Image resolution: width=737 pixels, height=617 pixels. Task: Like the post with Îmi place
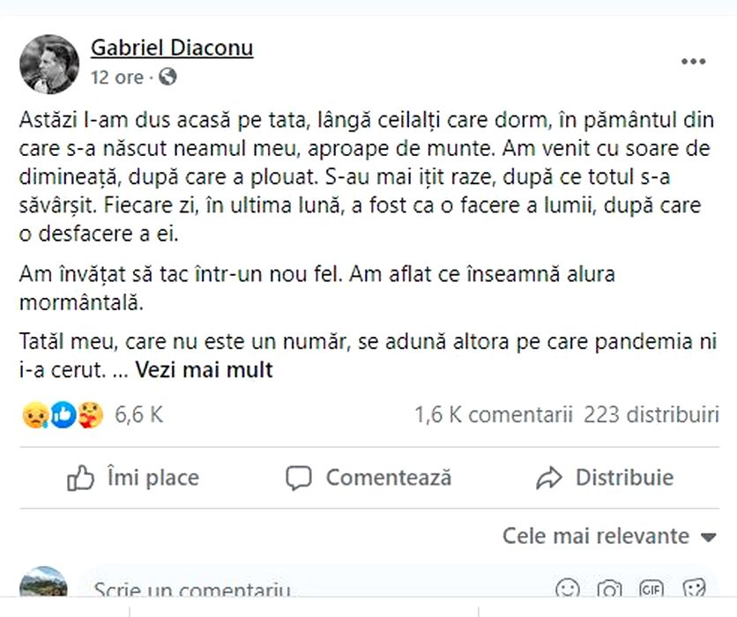pos(133,478)
